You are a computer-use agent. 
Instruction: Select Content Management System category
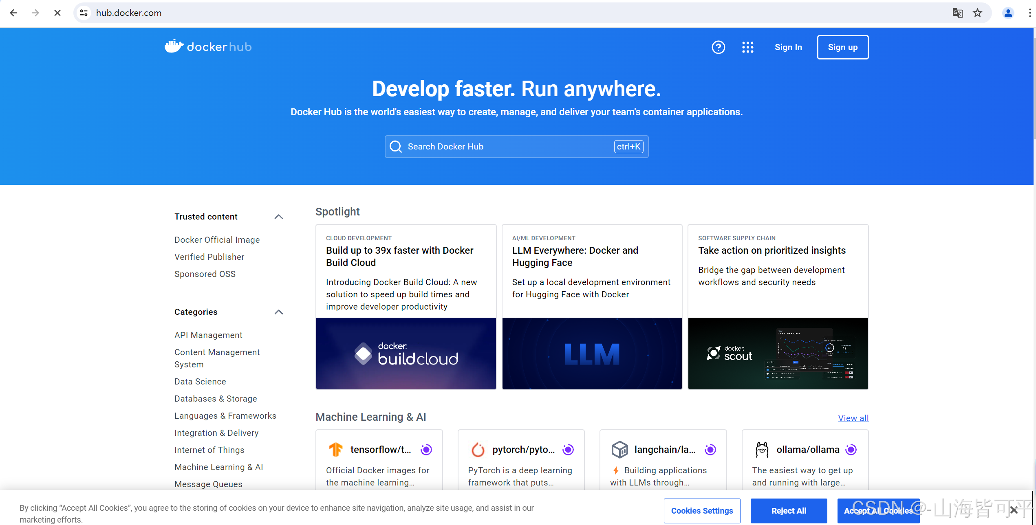coord(217,358)
